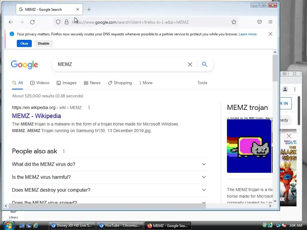
Task: Open the Nyan Cat MEMZ trojan thumbnail
Action: click(249, 145)
